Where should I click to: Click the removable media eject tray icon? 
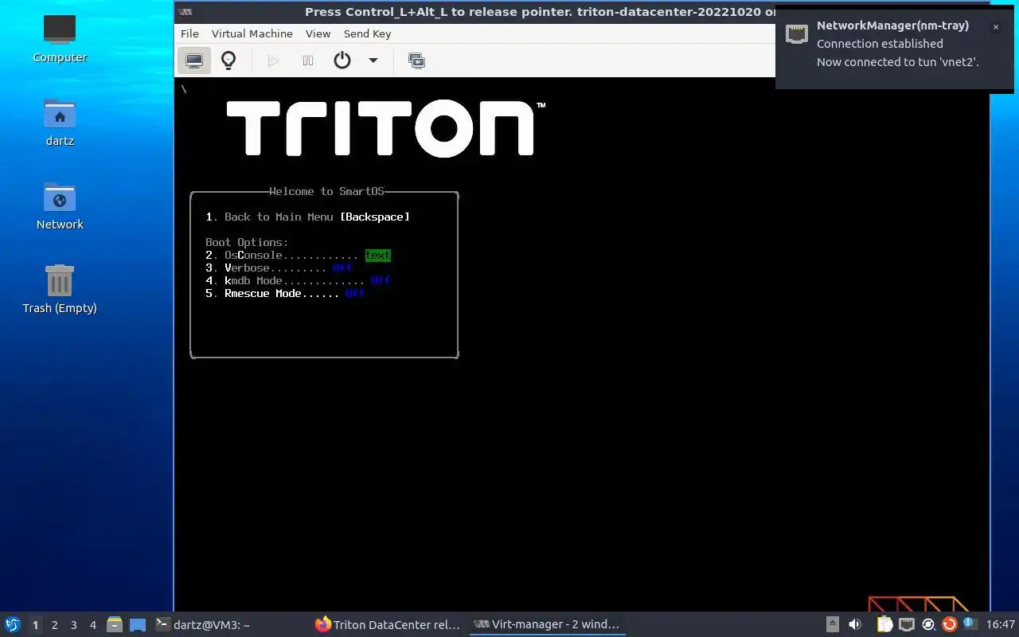coord(833,624)
